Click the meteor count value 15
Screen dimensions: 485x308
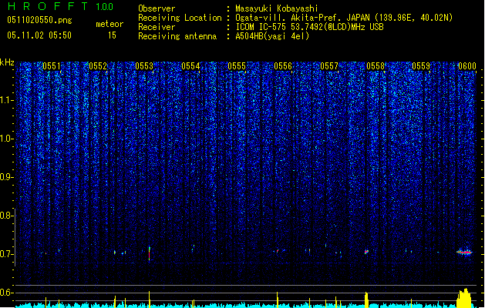(112, 35)
